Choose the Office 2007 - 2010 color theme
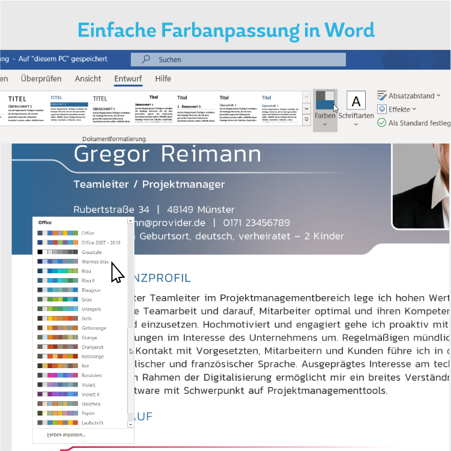The height and width of the screenshot is (451, 451). 79,243
